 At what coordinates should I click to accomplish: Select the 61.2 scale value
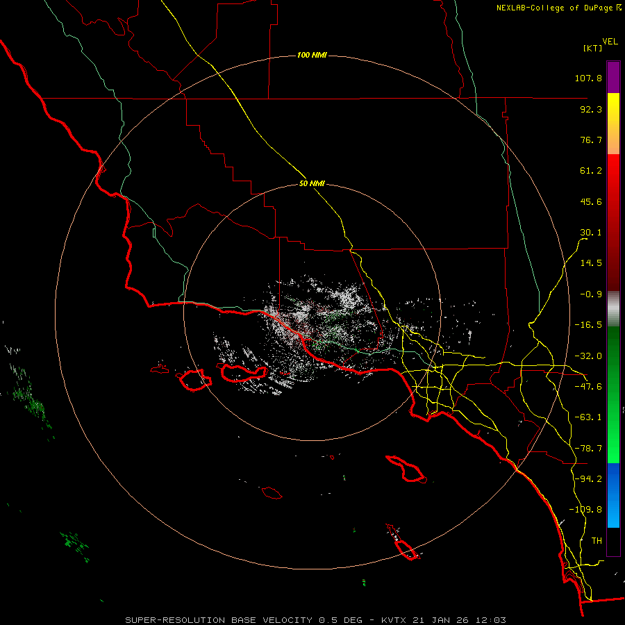[x=591, y=171]
